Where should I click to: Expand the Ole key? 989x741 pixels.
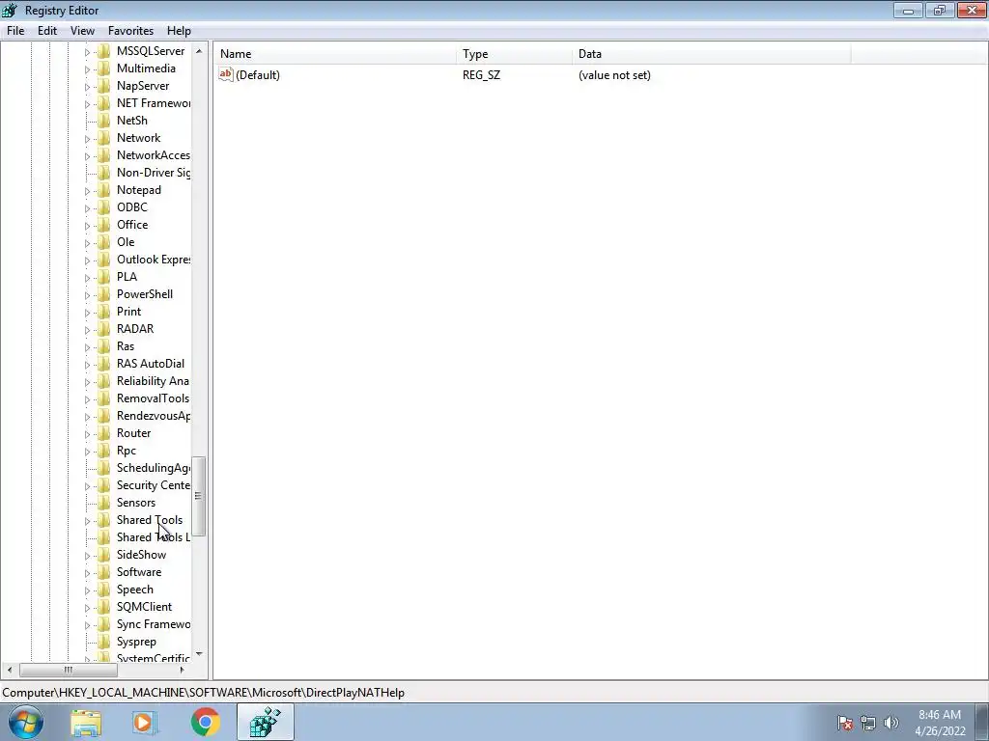88,242
